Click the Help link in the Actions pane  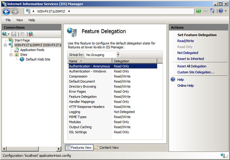point(180,80)
